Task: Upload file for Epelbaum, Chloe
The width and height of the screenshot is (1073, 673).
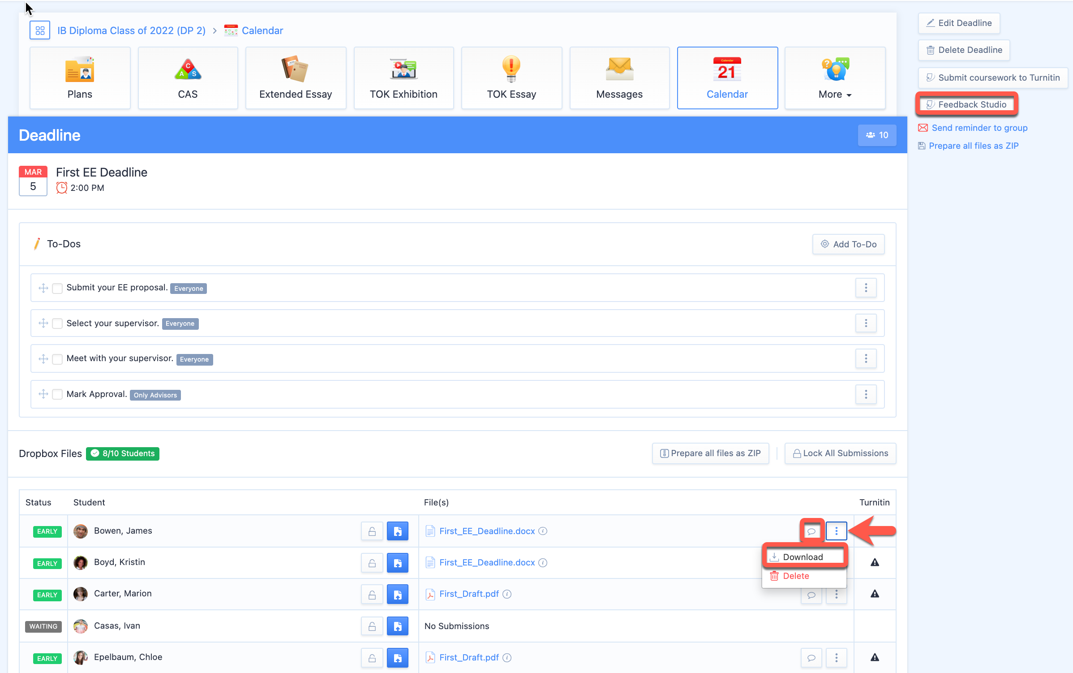Action: coord(398,658)
